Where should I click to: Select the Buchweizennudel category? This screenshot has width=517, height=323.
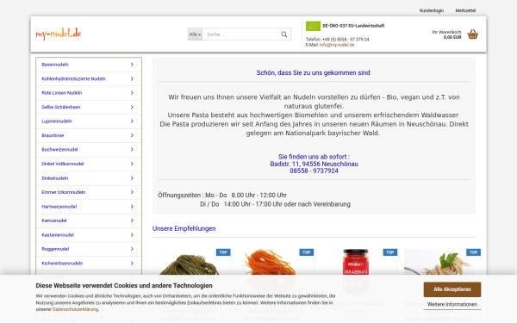click(x=89, y=150)
